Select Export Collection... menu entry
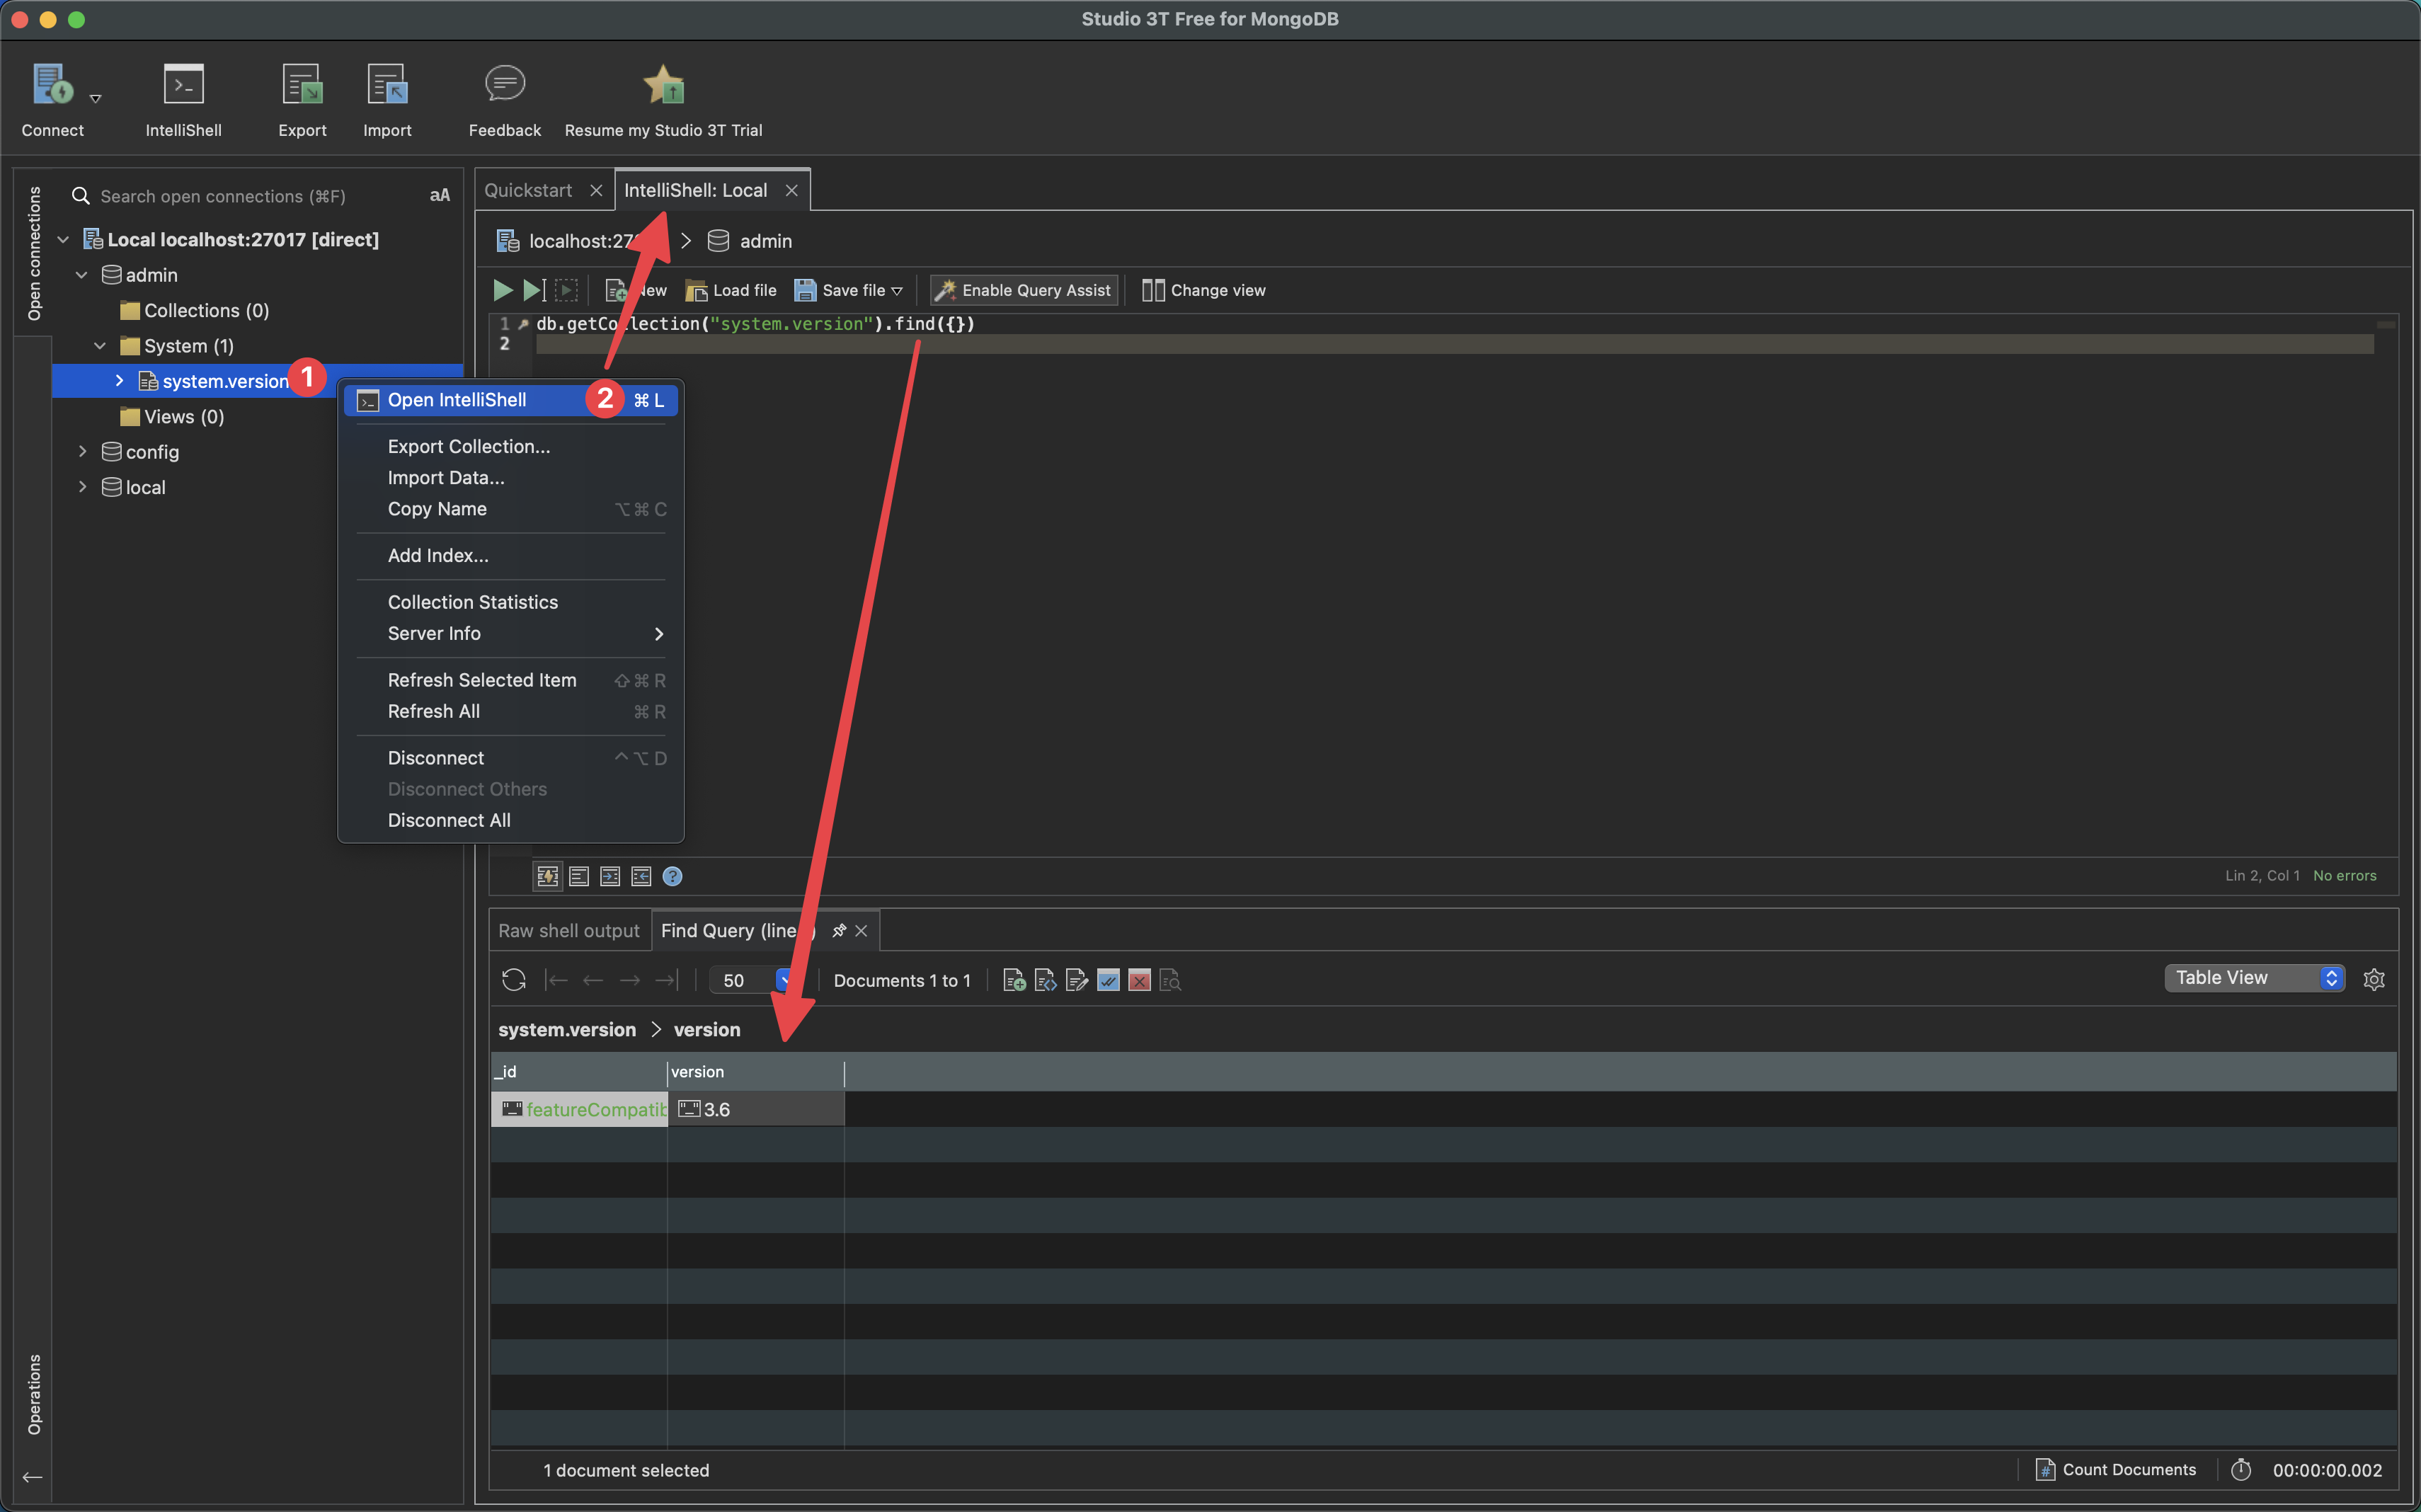The height and width of the screenshot is (1512, 2421). coord(511,446)
